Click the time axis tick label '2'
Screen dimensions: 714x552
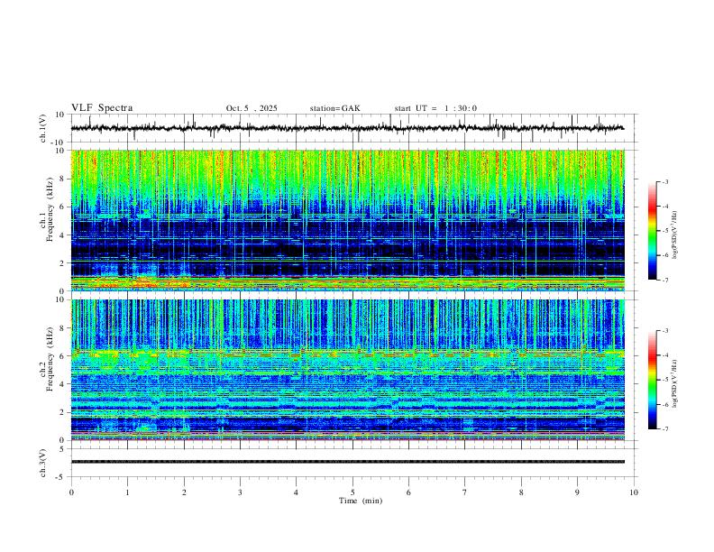click(184, 492)
